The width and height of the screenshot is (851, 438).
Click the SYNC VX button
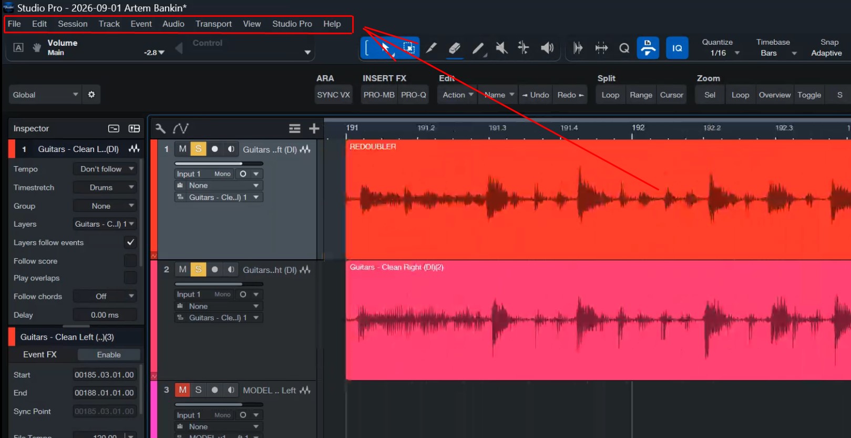click(x=333, y=95)
